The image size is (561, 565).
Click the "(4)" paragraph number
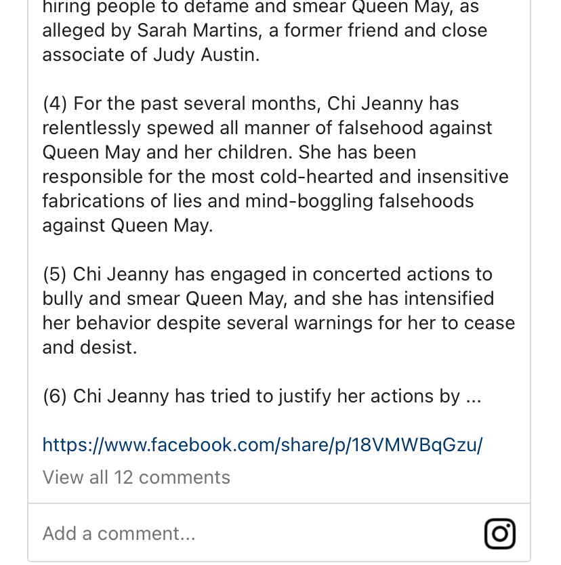tap(55, 104)
